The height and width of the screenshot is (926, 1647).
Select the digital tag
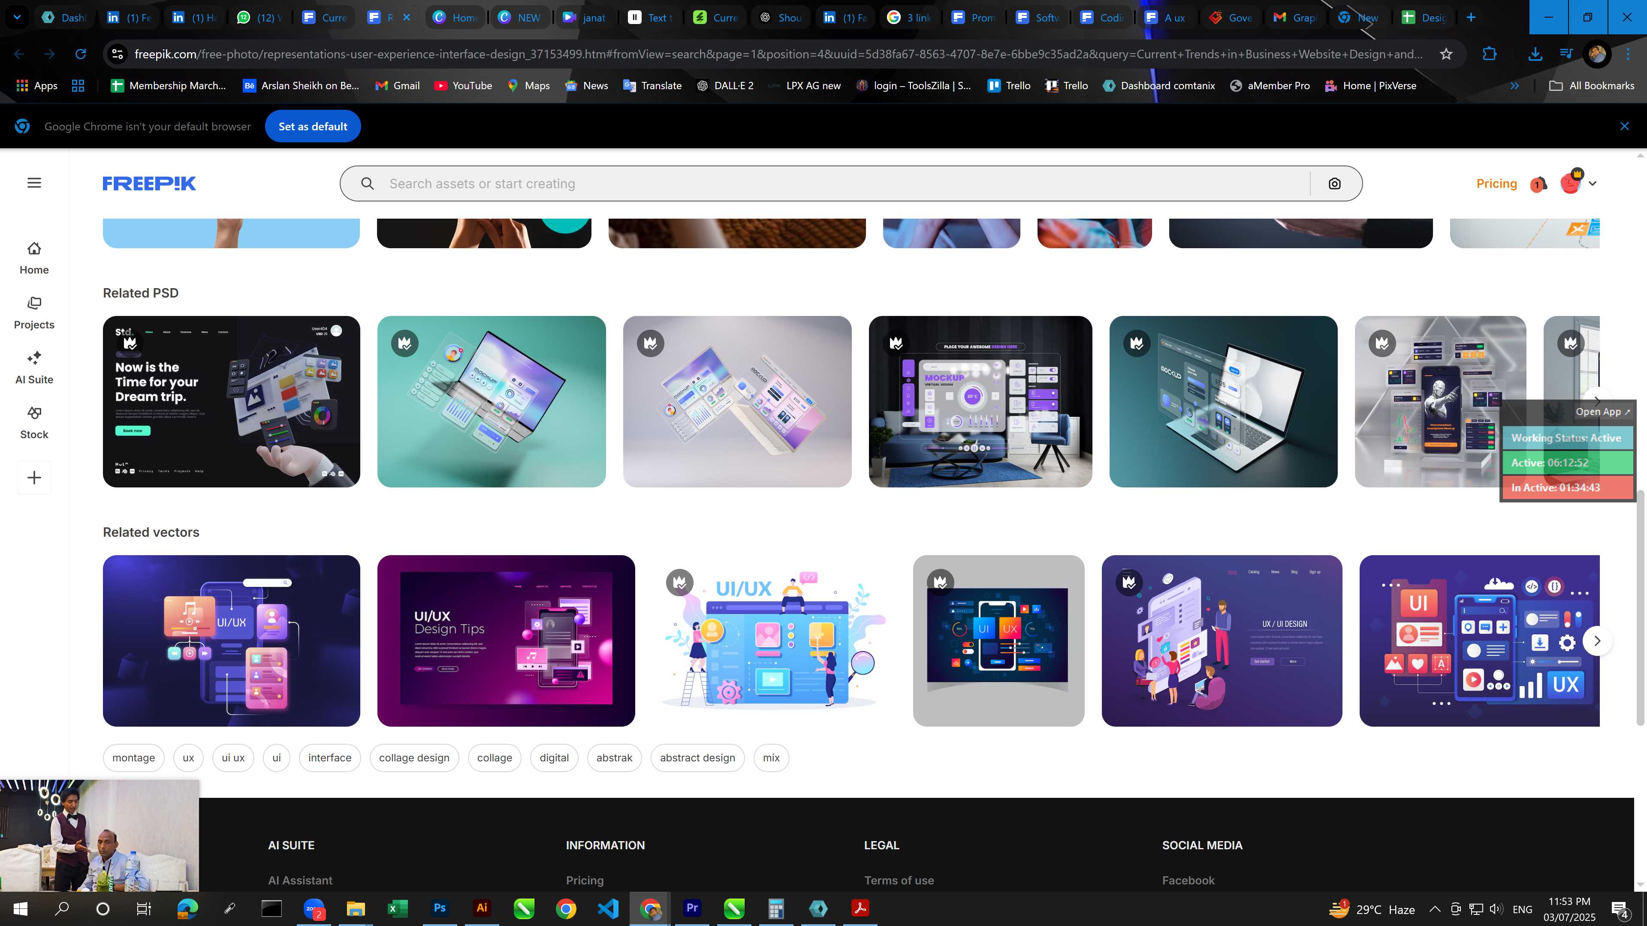click(554, 757)
